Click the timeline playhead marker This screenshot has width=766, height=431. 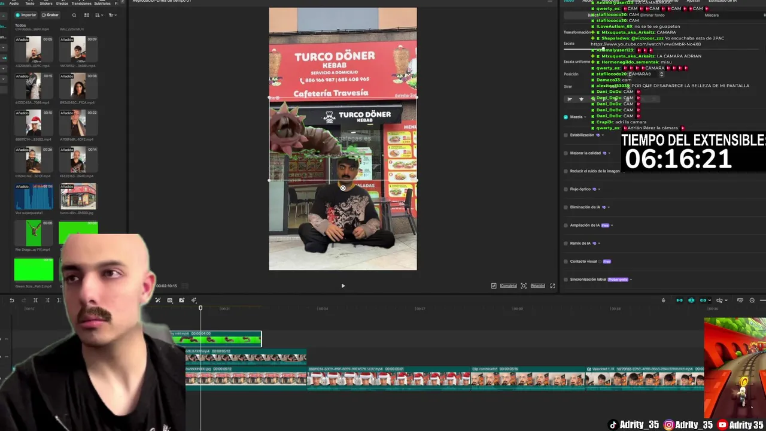pos(200,308)
